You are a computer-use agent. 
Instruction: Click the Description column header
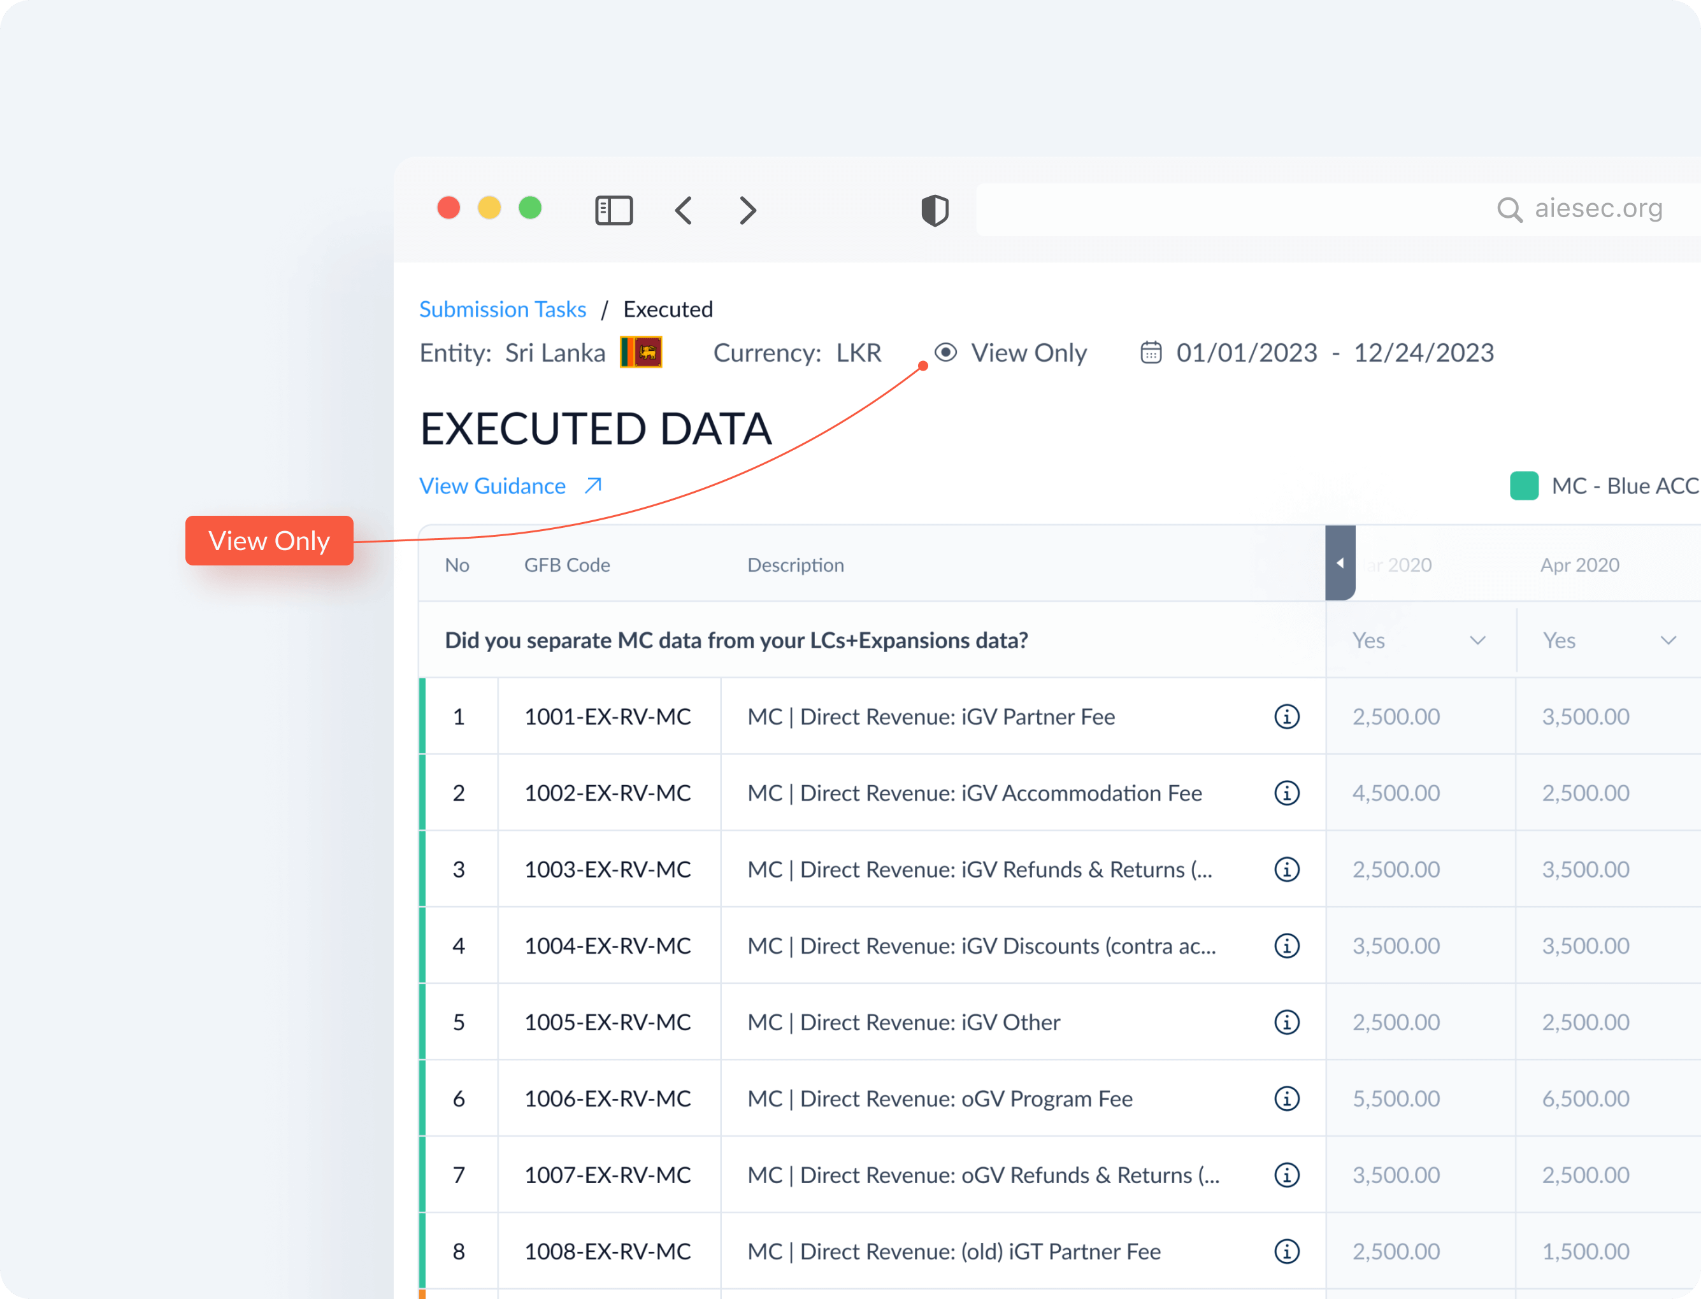pyautogui.click(x=796, y=565)
